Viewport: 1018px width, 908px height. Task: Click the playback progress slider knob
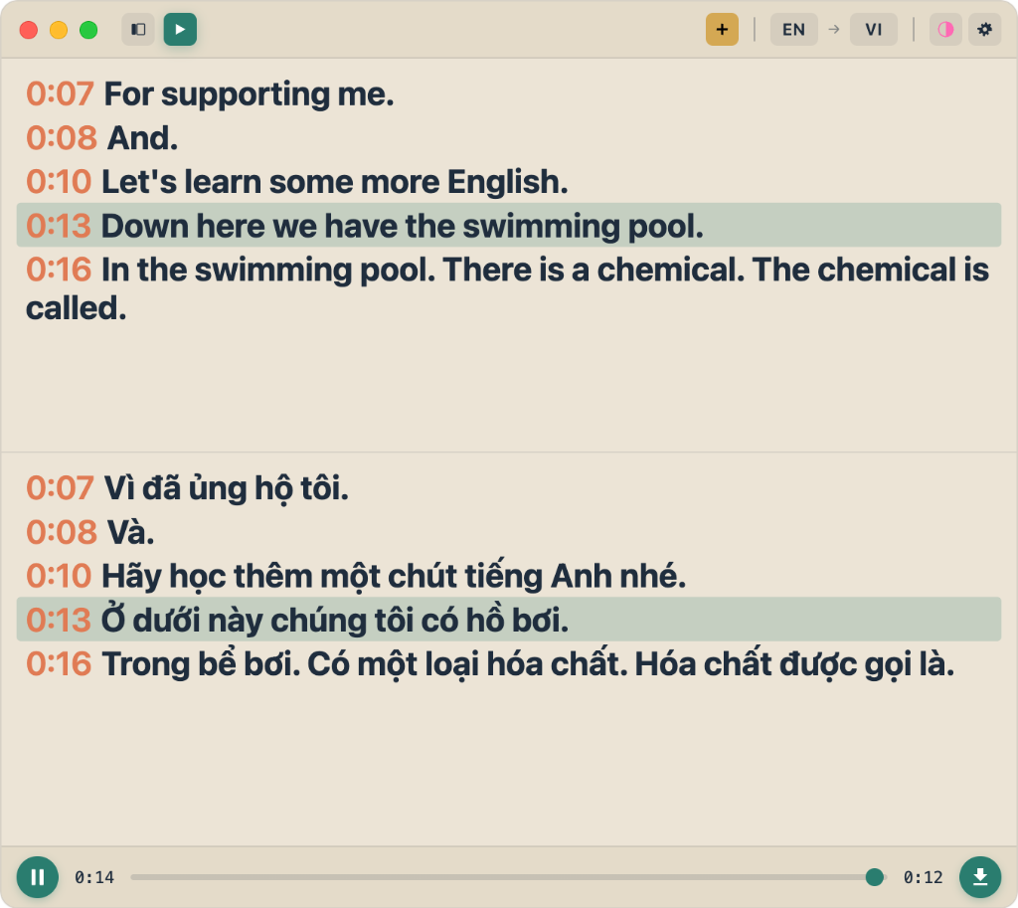click(874, 877)
